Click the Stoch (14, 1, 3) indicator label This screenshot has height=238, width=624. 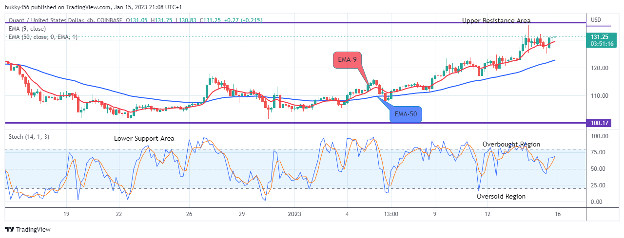[28, 137]
